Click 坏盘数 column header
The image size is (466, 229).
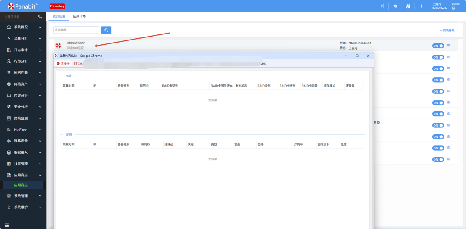click(350, 86)
